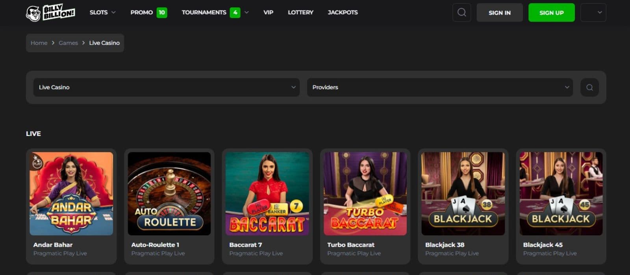Click the Promo count badge 10
Viewport: 630px width, 275px height.
click(x=162, y=13)
